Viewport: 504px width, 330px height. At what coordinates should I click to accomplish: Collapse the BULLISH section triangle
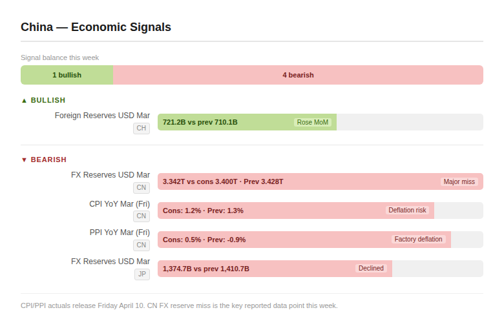coord(25,101)
